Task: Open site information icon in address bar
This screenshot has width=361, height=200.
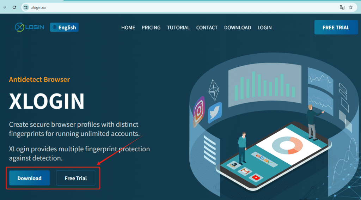Action: click(x=26, y=7)
